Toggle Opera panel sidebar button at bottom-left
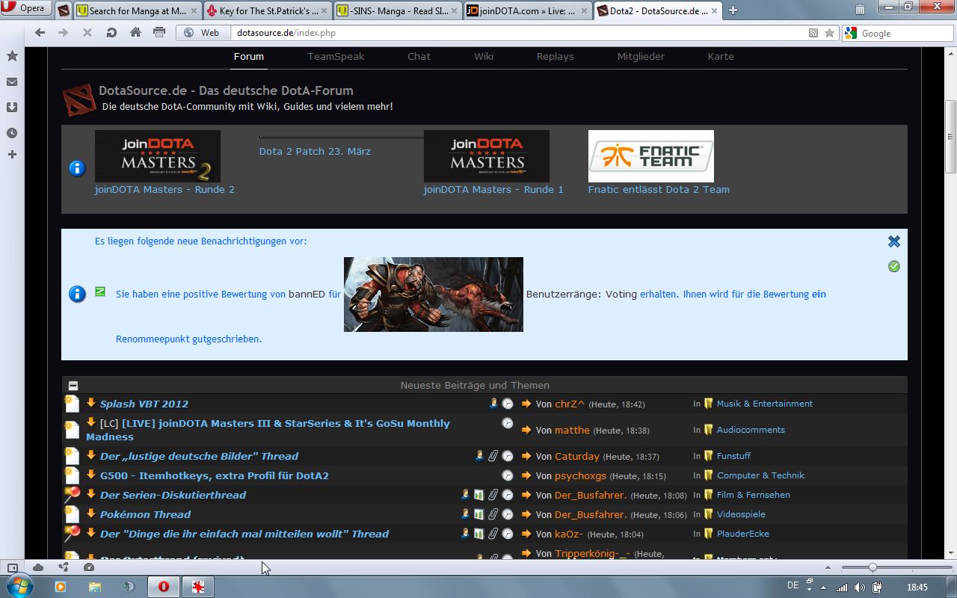The width and height of the screenshot is (957, 598). 12,567
